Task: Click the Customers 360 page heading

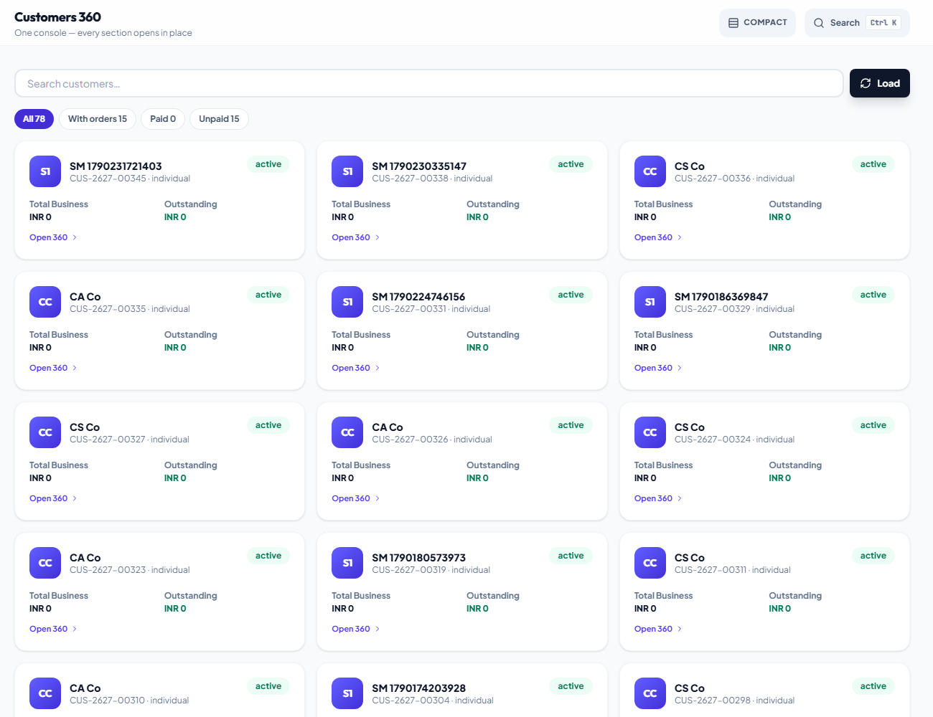Action: coord(57,17)
